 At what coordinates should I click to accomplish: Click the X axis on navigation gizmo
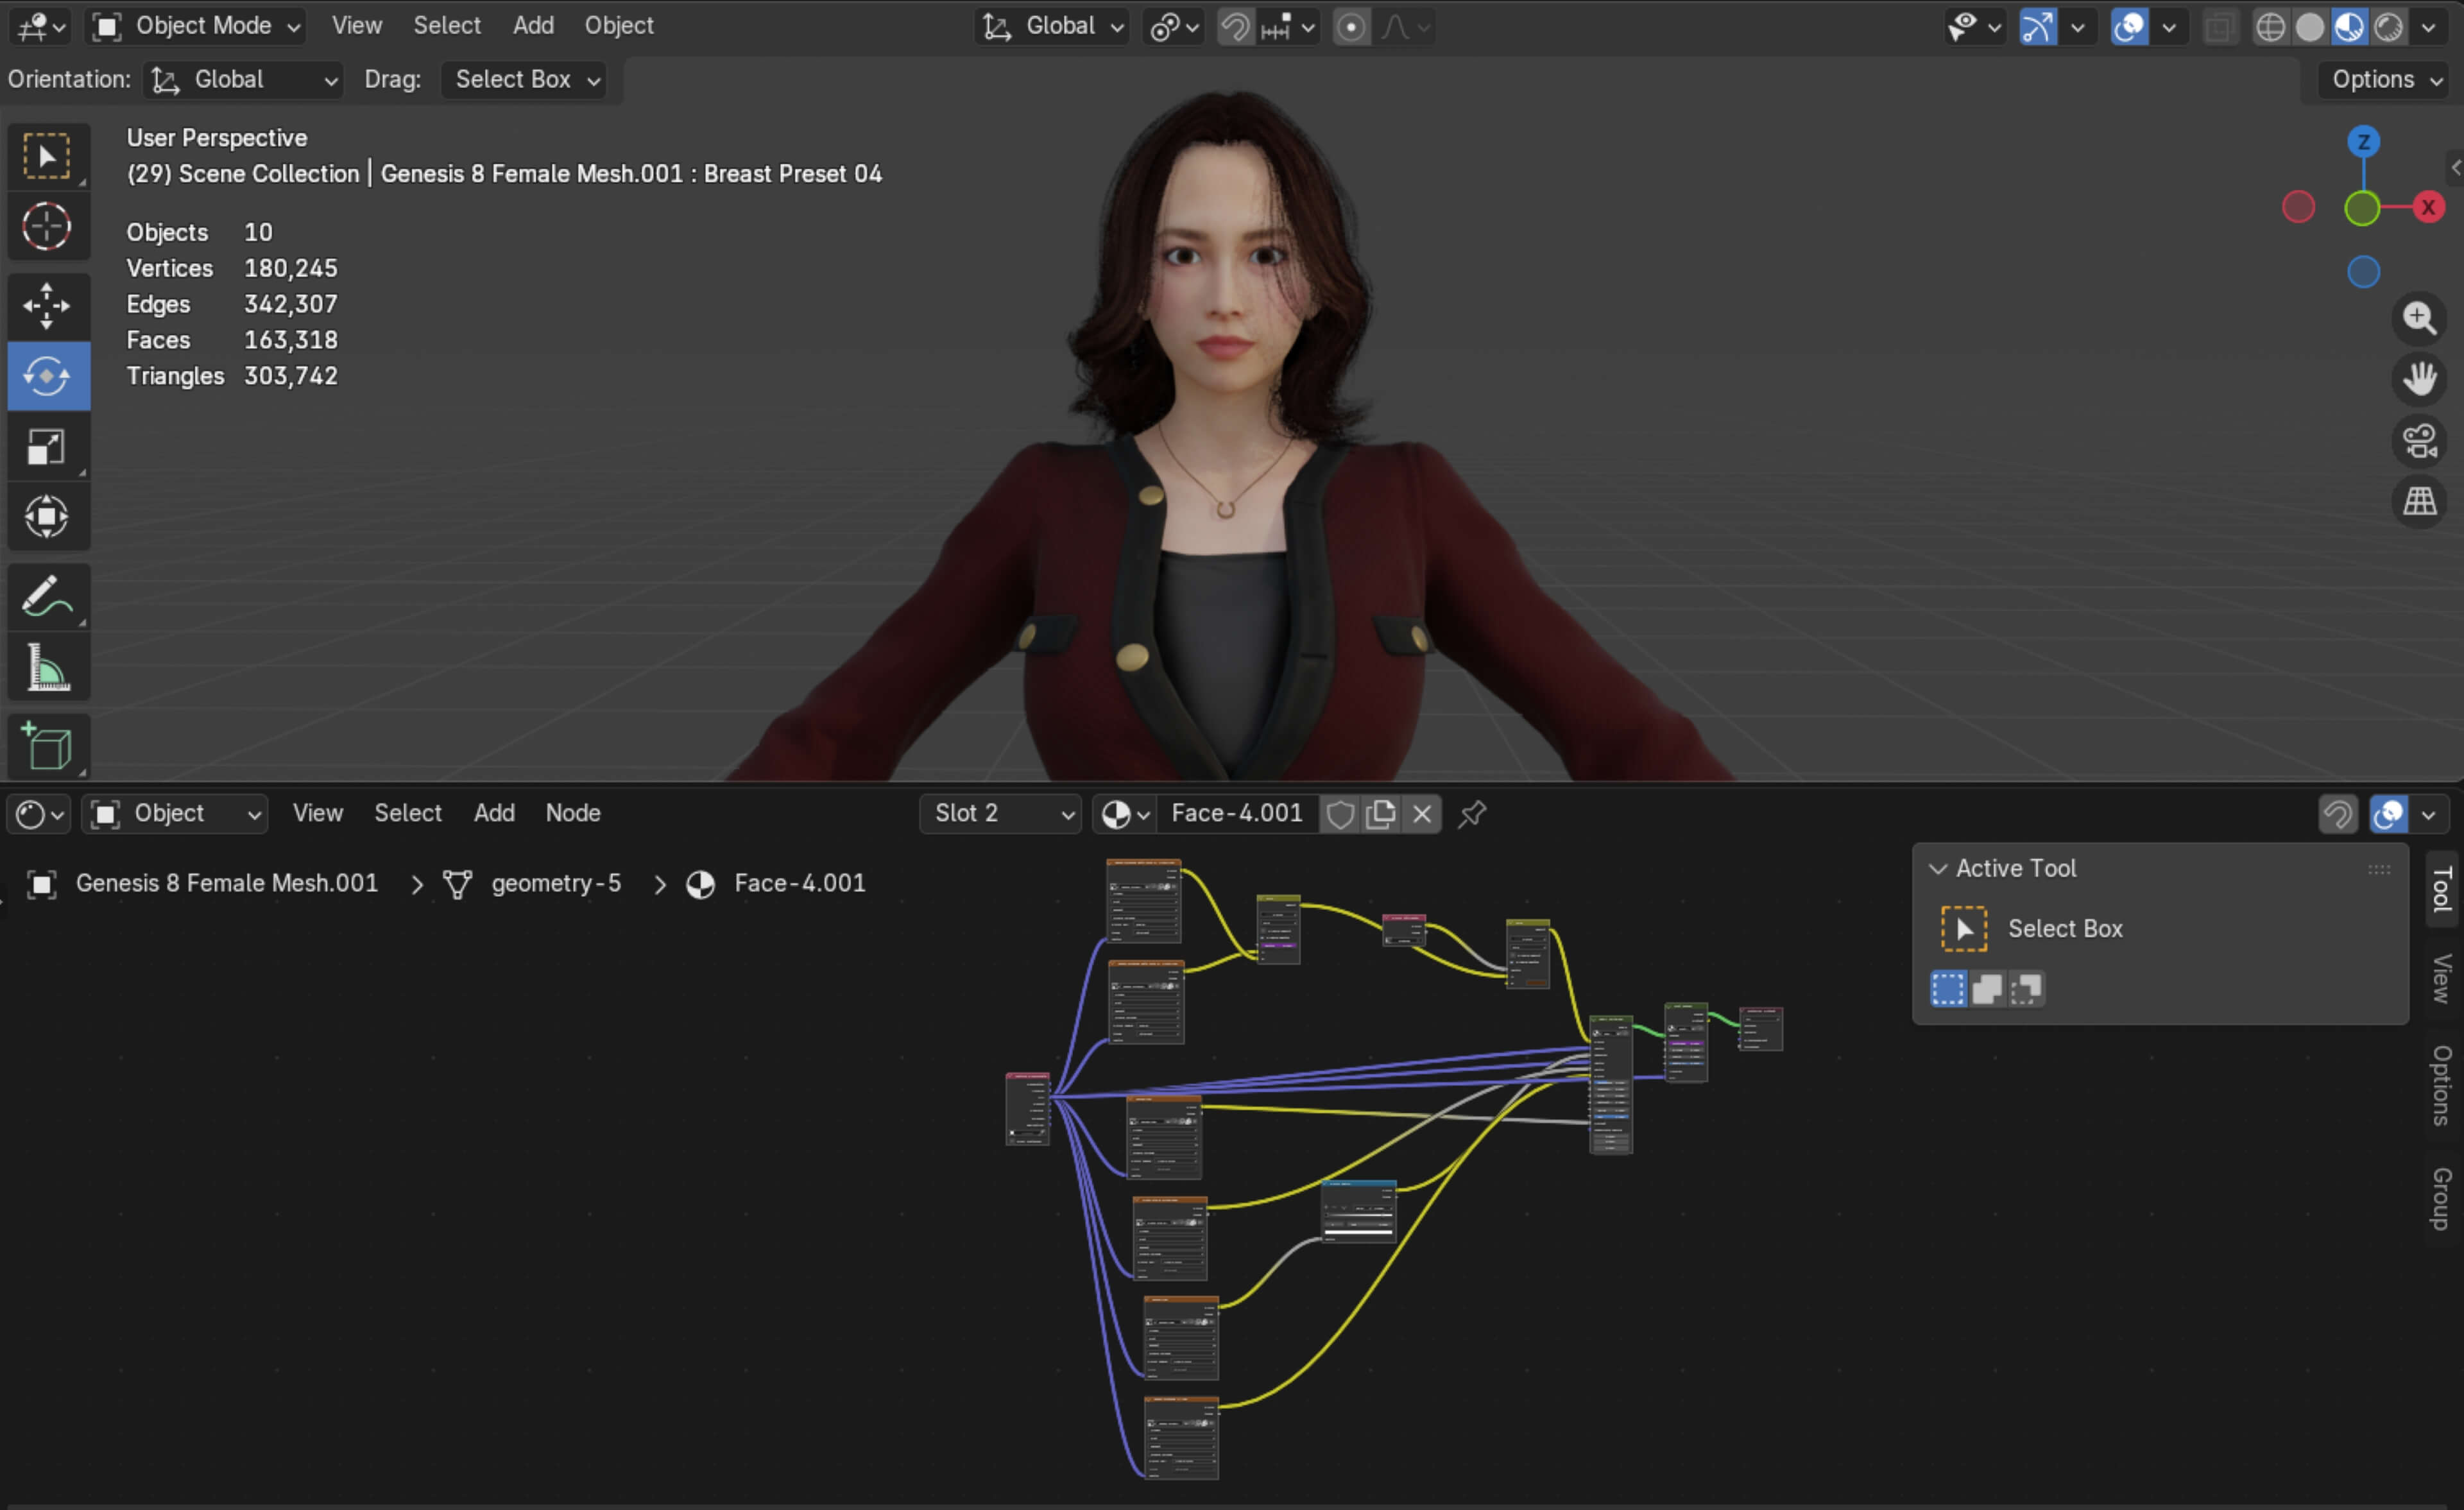(x=2428, y=208)
